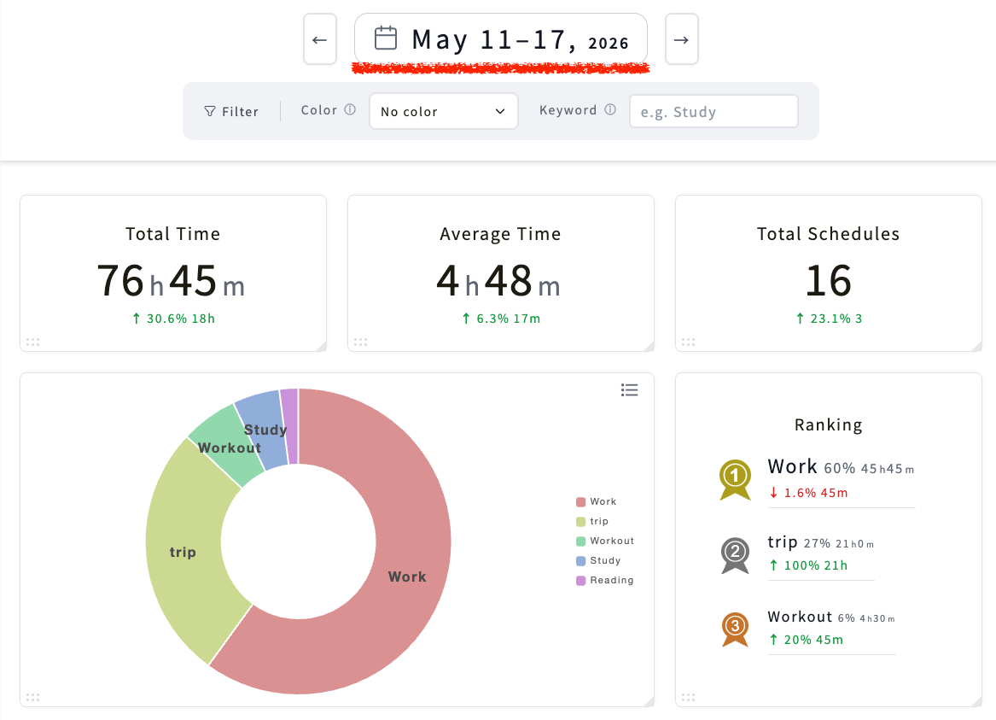Open the chart list menu icon
996x720 pixels.
pos(630,390)
